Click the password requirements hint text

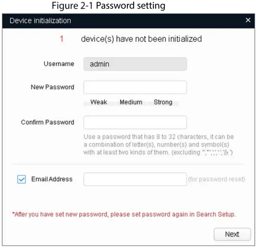click(159, 145)
